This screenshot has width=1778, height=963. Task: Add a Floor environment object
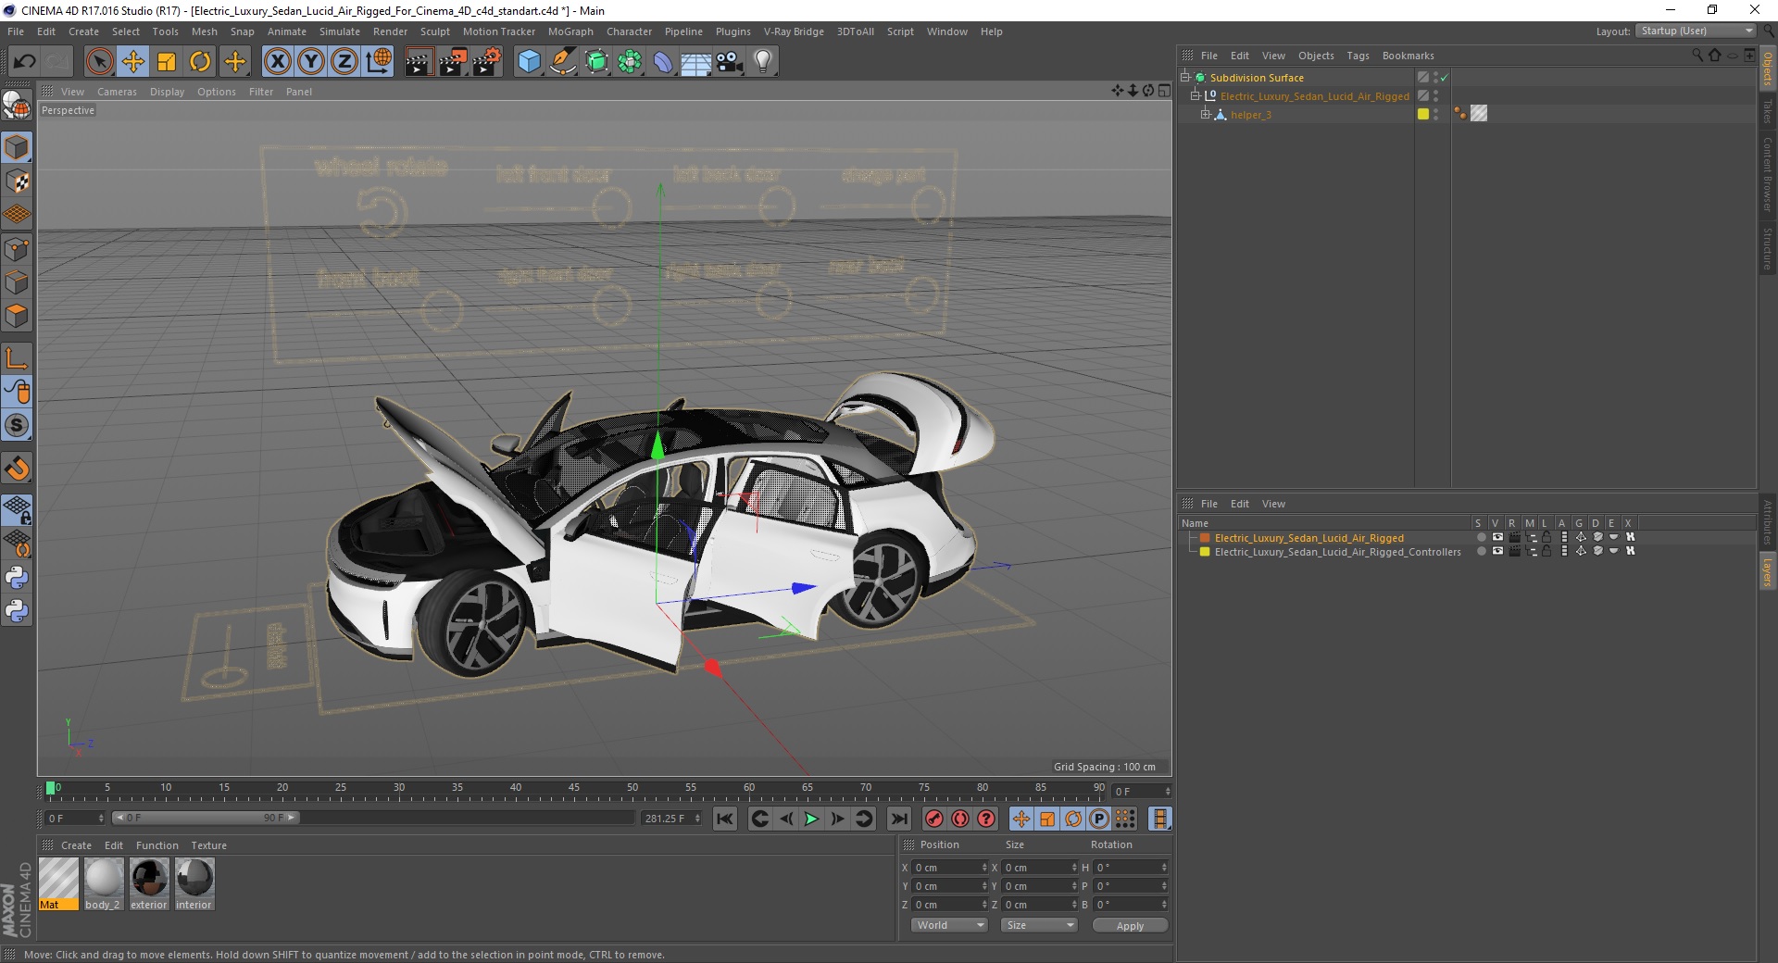tap(695, 62)
